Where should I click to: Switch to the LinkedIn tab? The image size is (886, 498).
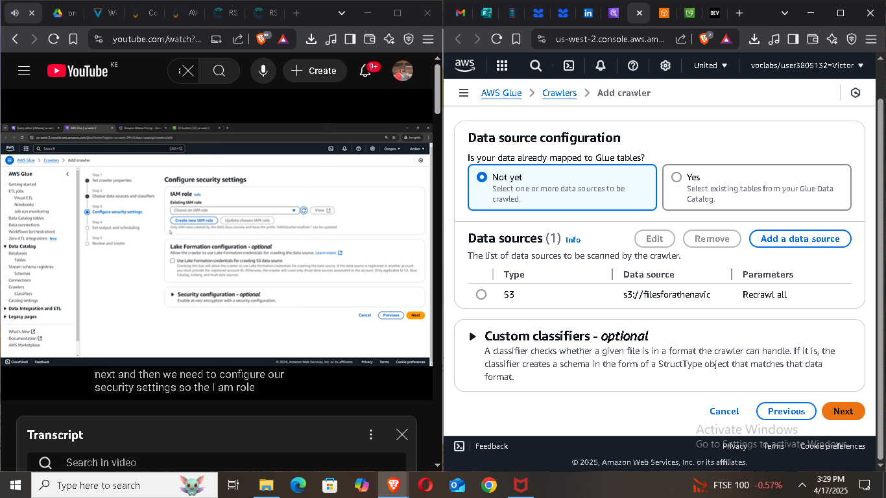pyautogui.click(x=588, y=13)
